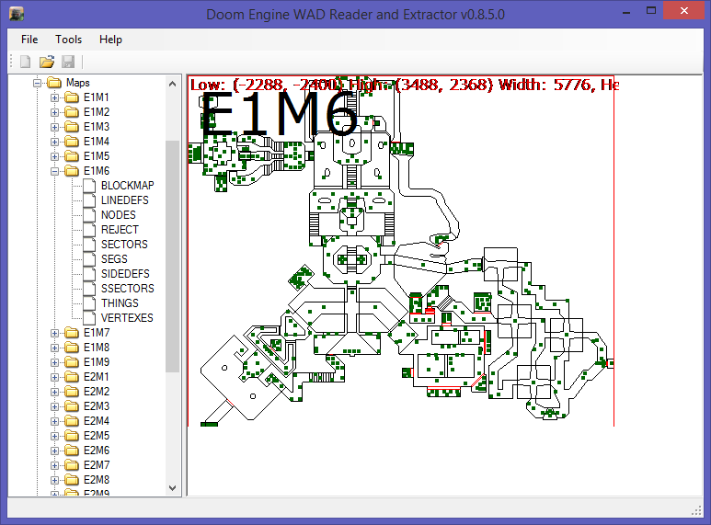
Task: Select the E1M4 folder icon
Action: (72, 142)
